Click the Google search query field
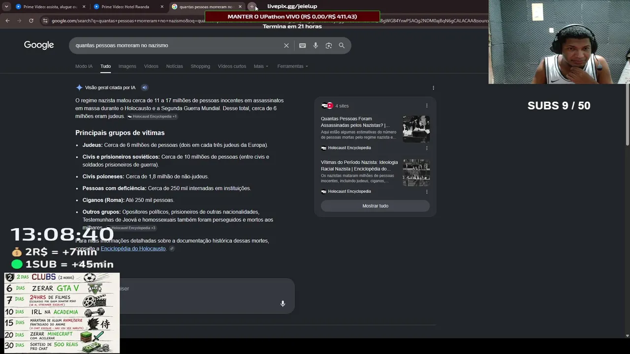 point(177,45)
